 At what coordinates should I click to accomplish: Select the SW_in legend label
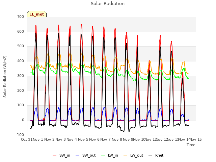64,155
